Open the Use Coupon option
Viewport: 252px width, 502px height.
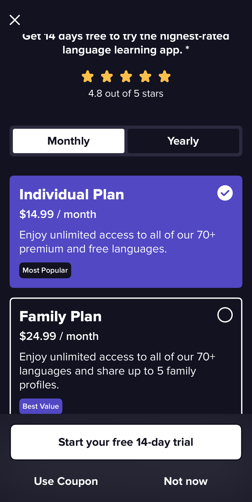click(66, 481)
